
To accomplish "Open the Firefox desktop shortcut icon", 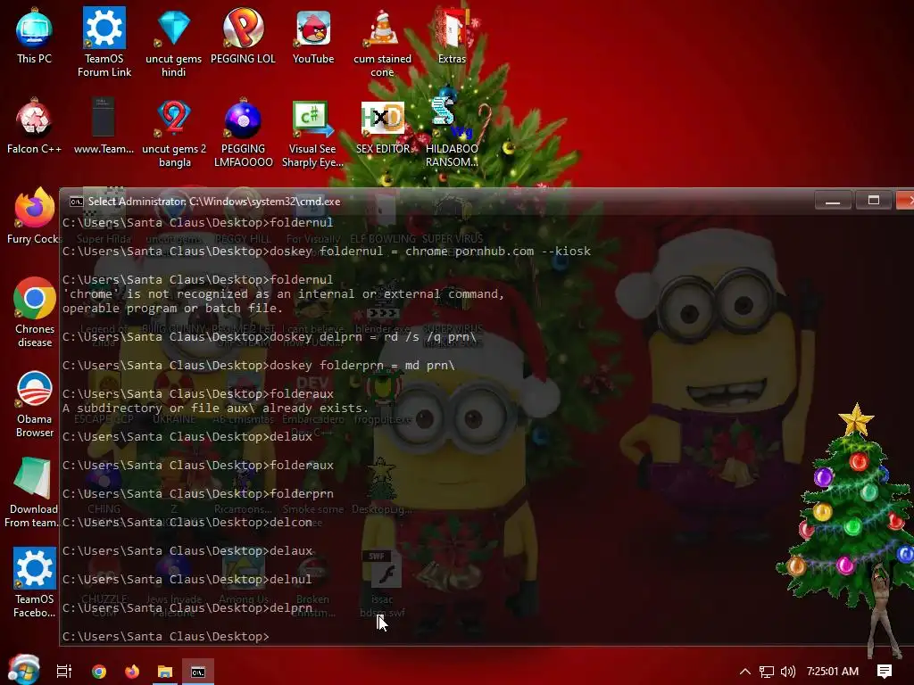I will click(34, 214).
